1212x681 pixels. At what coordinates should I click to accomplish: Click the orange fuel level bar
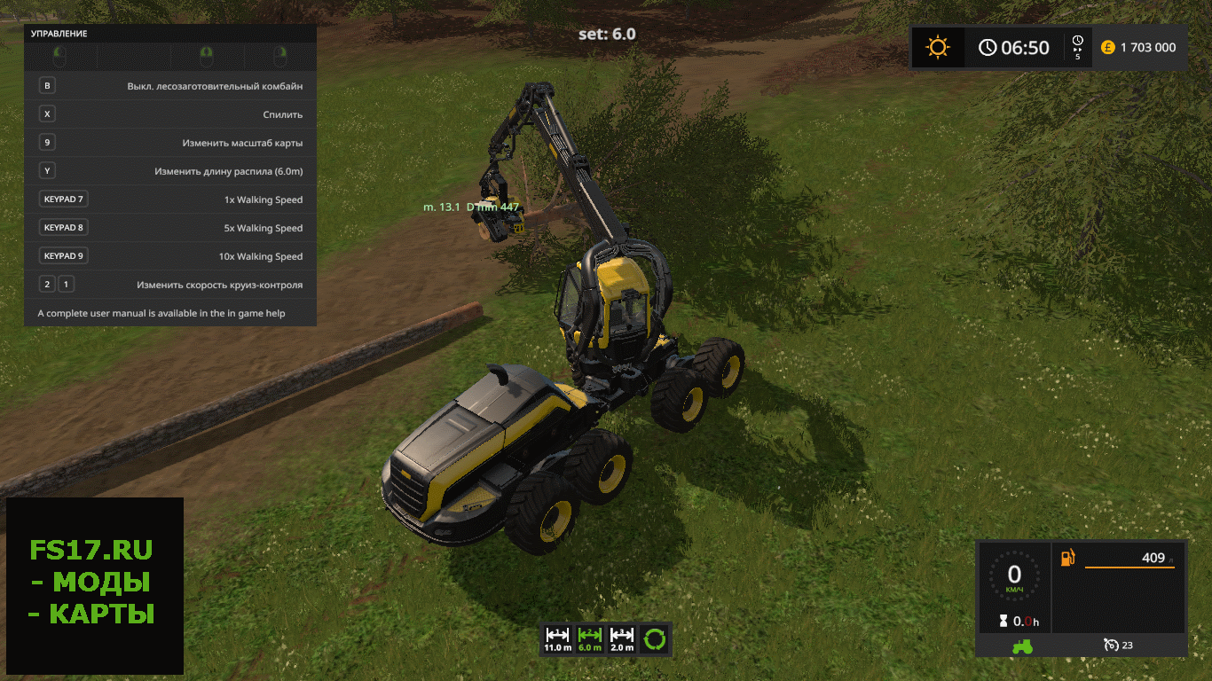tap(1129, 567)
